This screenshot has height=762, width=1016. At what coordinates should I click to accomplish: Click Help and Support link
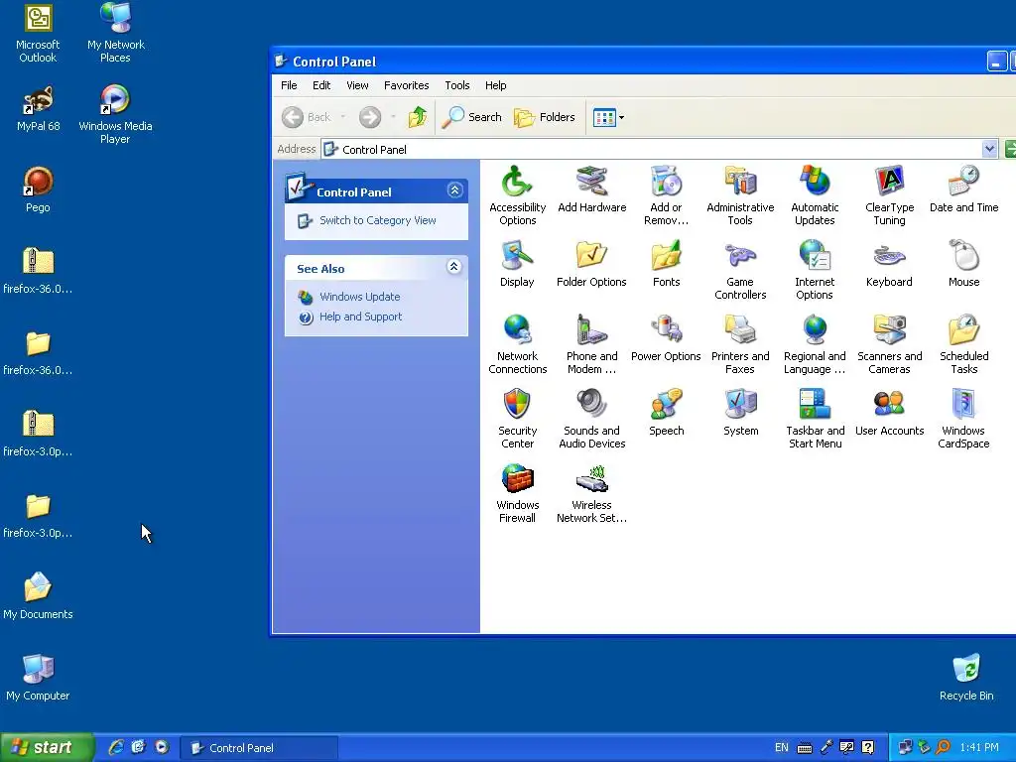point(360,317)
